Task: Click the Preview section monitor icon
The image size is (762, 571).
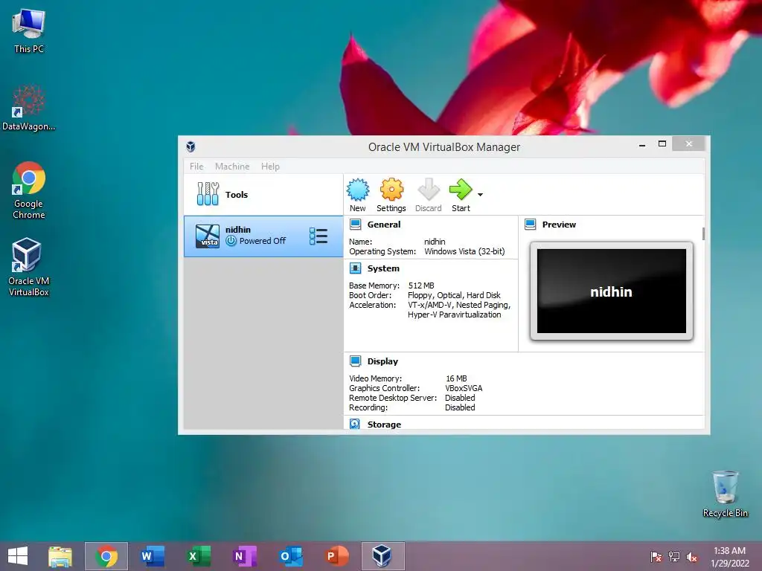Action: (530, 225)
